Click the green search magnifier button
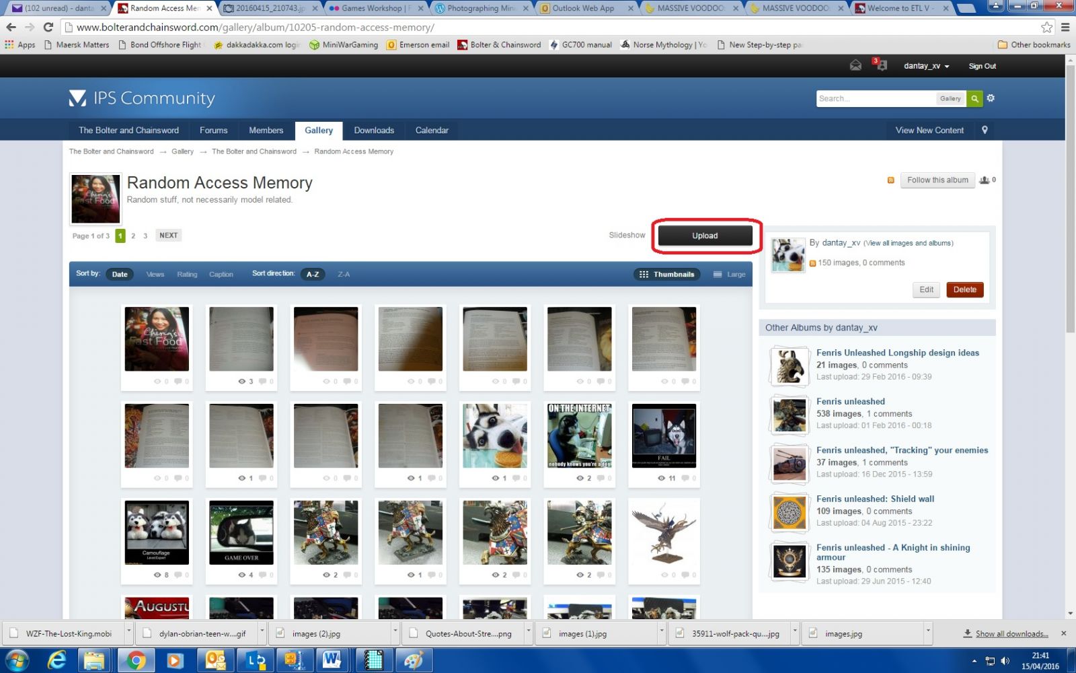 [x=974, y=98]
